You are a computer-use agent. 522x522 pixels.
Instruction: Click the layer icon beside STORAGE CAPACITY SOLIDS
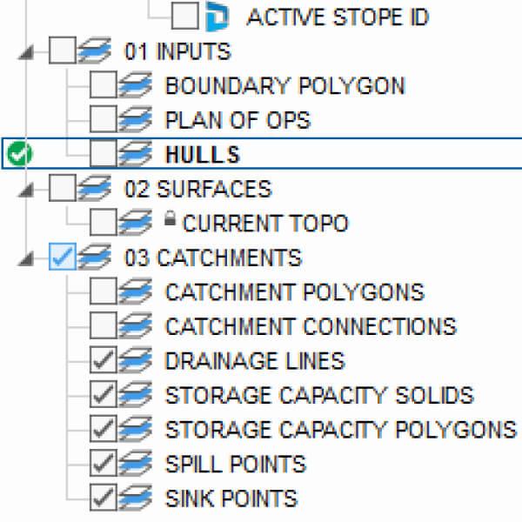click(x=135, y=394)
